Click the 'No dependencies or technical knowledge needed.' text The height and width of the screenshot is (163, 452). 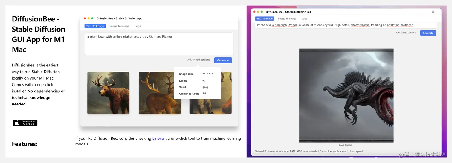(38, 97)
